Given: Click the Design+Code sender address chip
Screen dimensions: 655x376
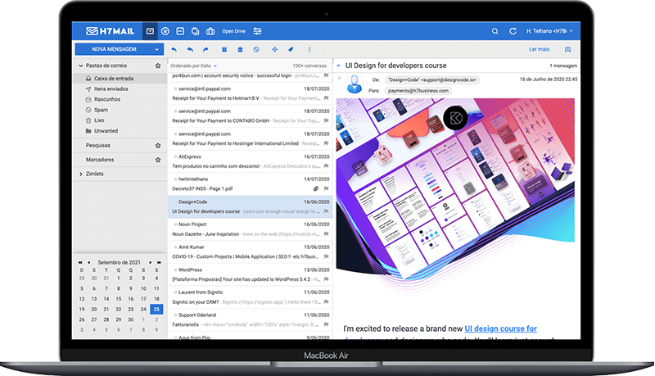Looking at the screenshot, I should click(432, 79).
